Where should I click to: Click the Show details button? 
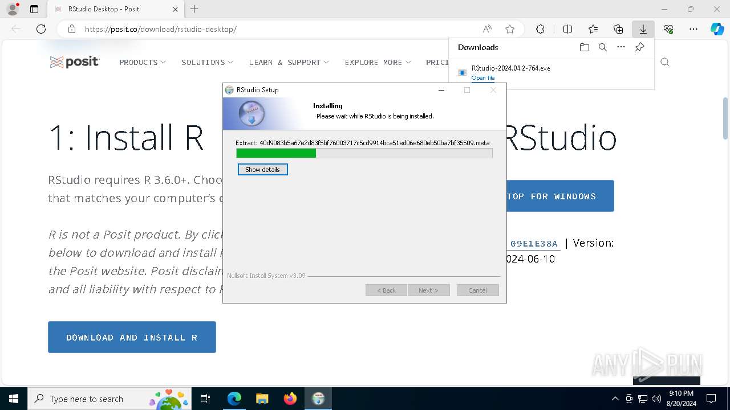(x=263, y=170)
